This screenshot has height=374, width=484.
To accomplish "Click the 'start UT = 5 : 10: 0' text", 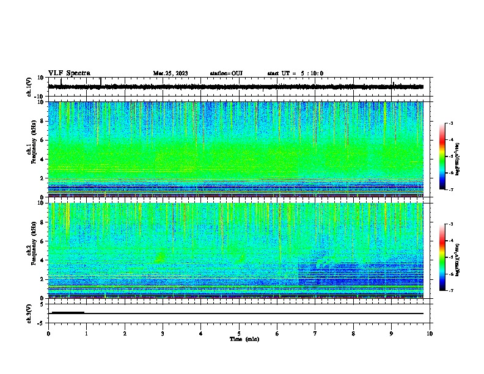I will tap(295, 73).
